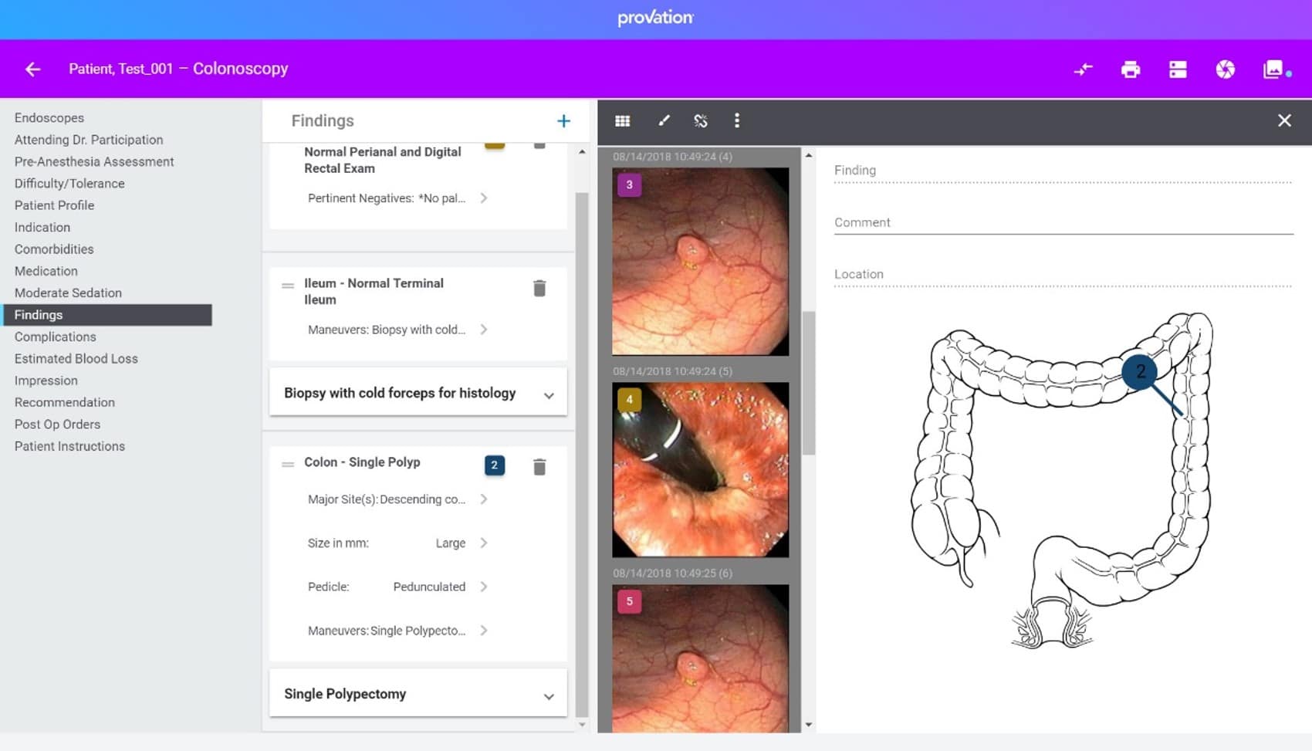This screenshot has height=751, width=1312.
Task: Open the Pedicle: Pedunculated detail chevron
Action: 484,587
